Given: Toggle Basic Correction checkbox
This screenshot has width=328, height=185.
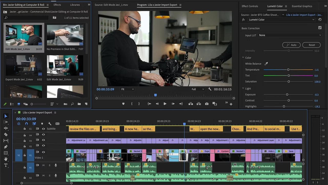Looking at the screenshot, I should (320, 28).
